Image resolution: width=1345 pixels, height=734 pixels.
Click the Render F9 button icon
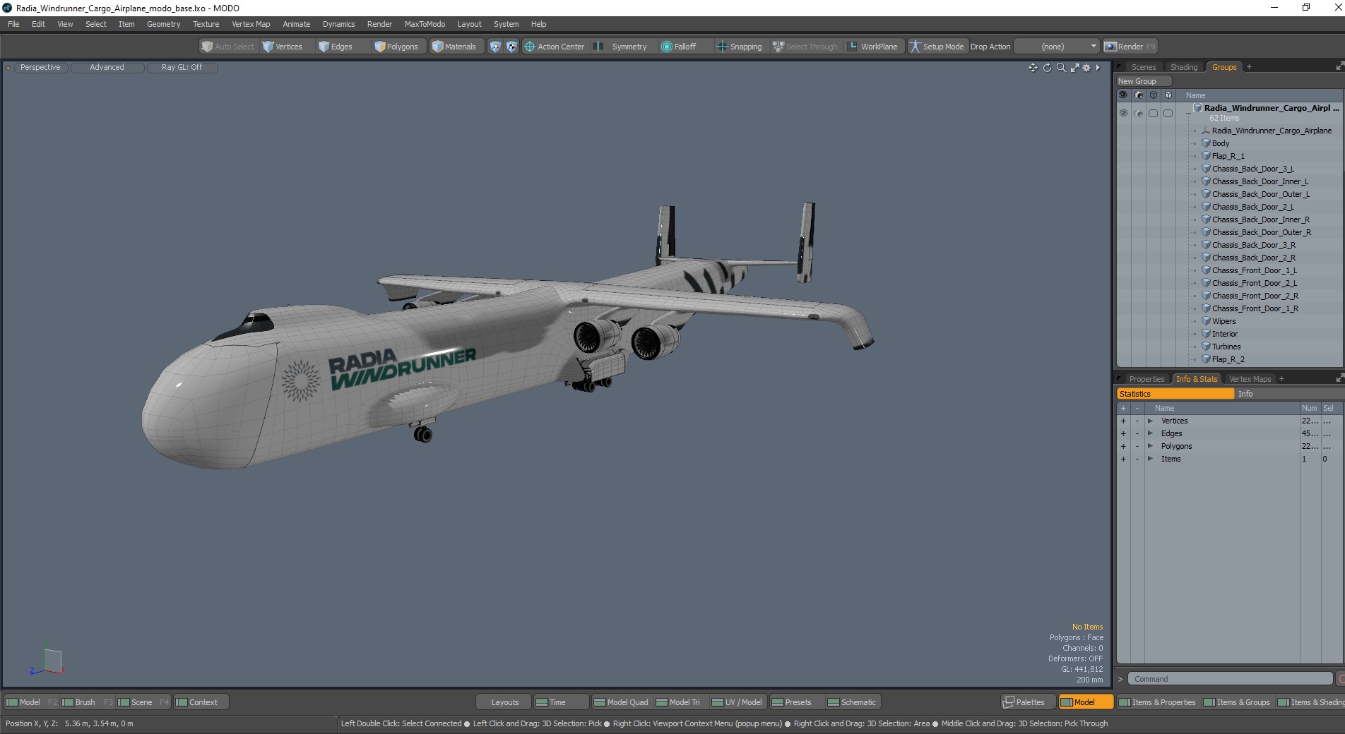coord(1110,47)
